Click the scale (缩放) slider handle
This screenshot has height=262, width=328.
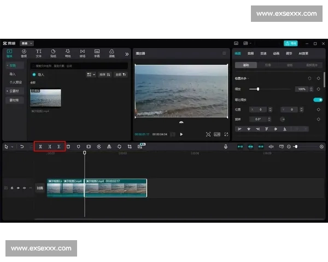pos(257,88)
